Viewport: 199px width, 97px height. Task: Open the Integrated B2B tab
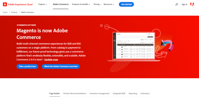[119, 93]
